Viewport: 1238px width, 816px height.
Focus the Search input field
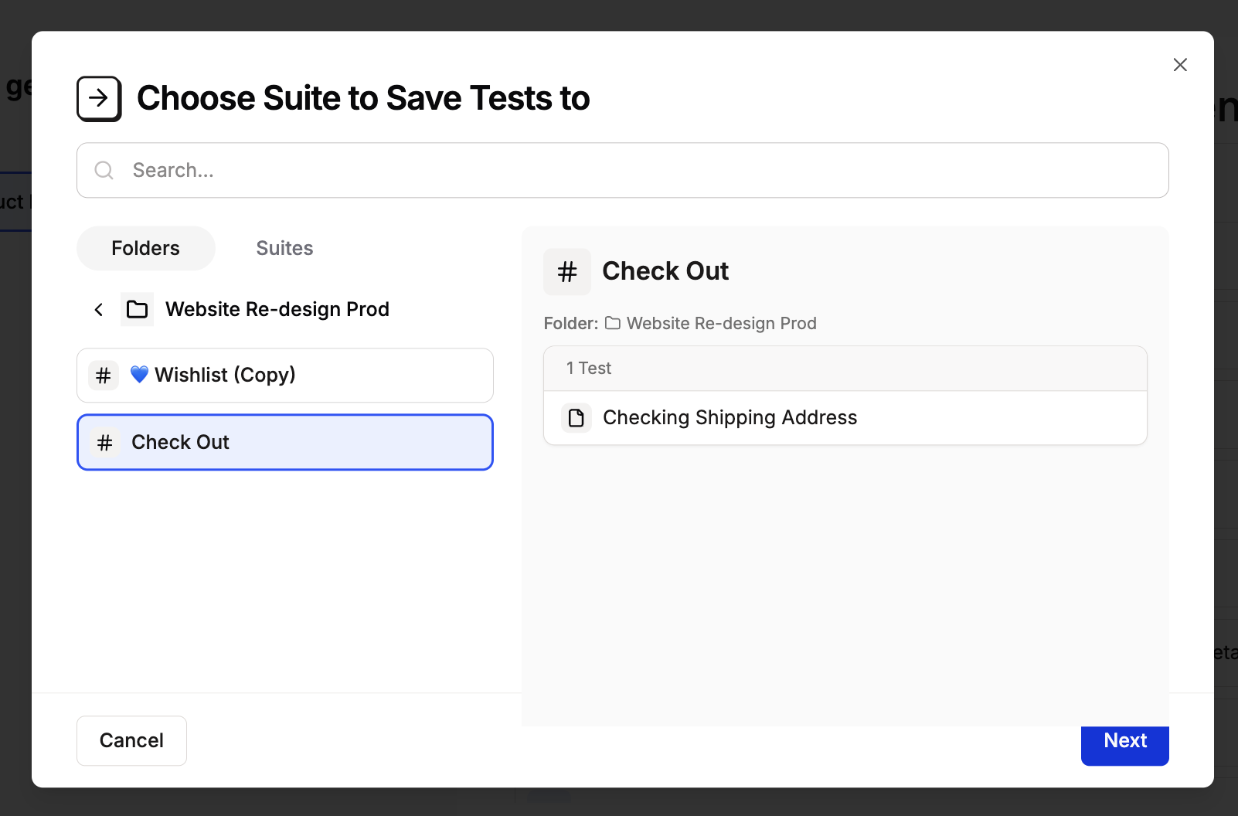click(634, 170)
